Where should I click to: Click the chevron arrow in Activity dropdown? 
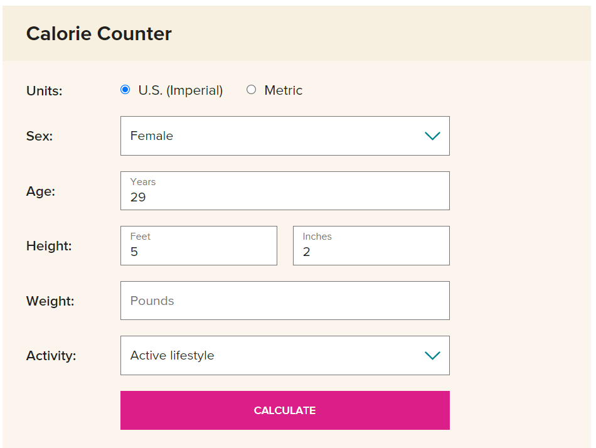(x=432, y=356)
